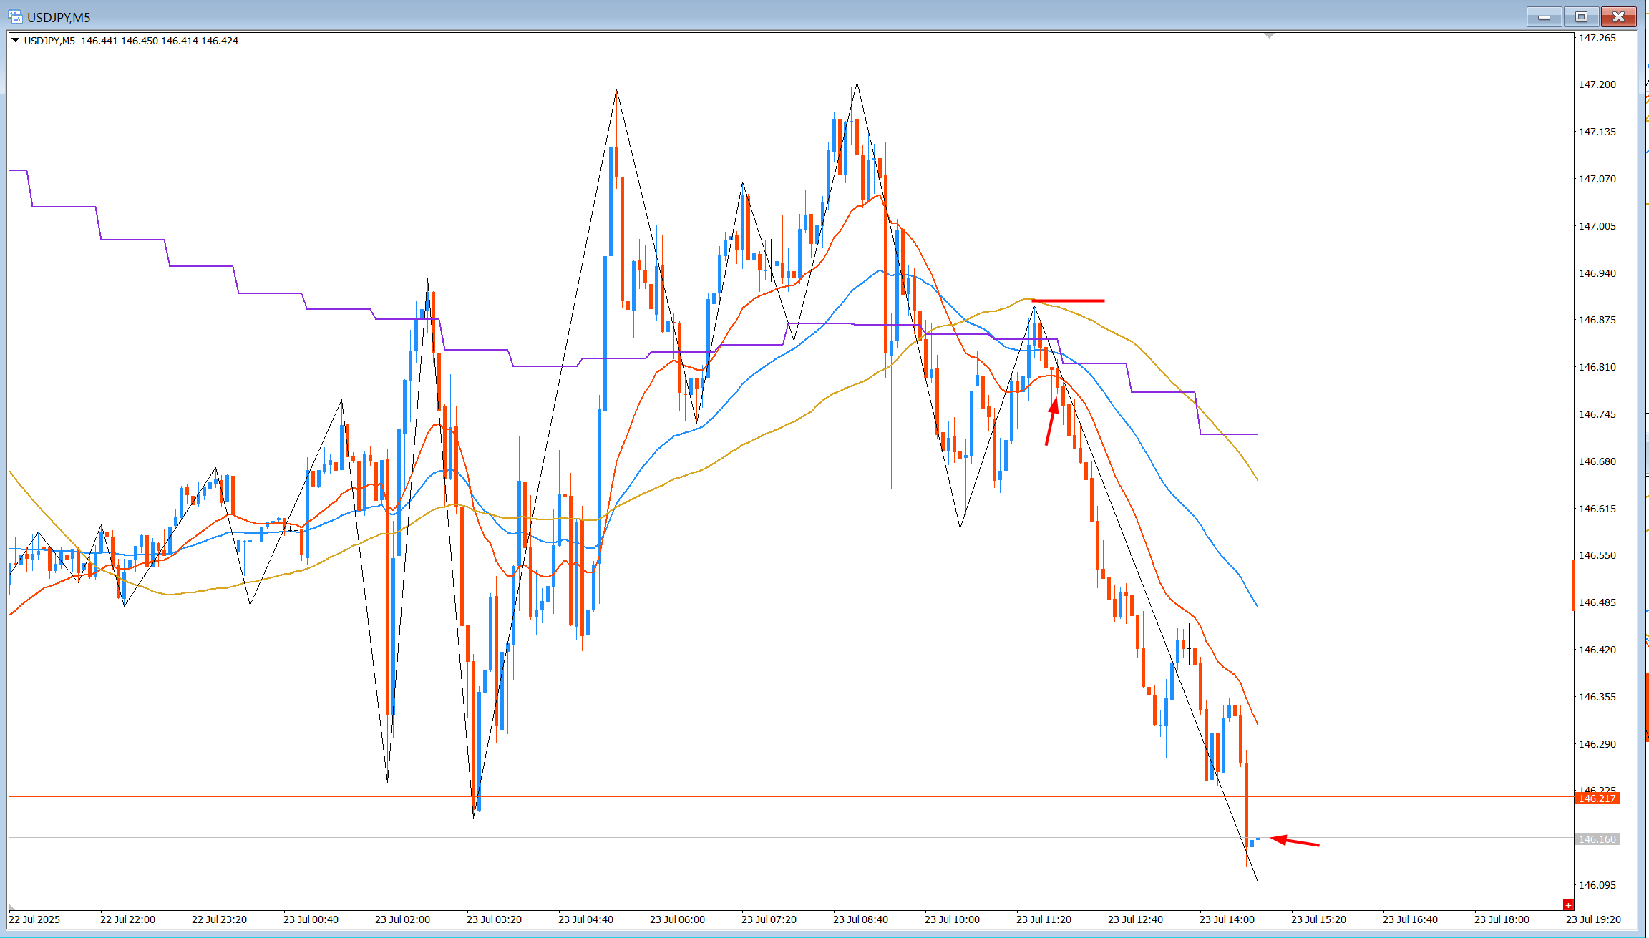Click the 23 Jul 15:20 time axis label
This screenshot has width=1649, height=938.
point(1318,919)
